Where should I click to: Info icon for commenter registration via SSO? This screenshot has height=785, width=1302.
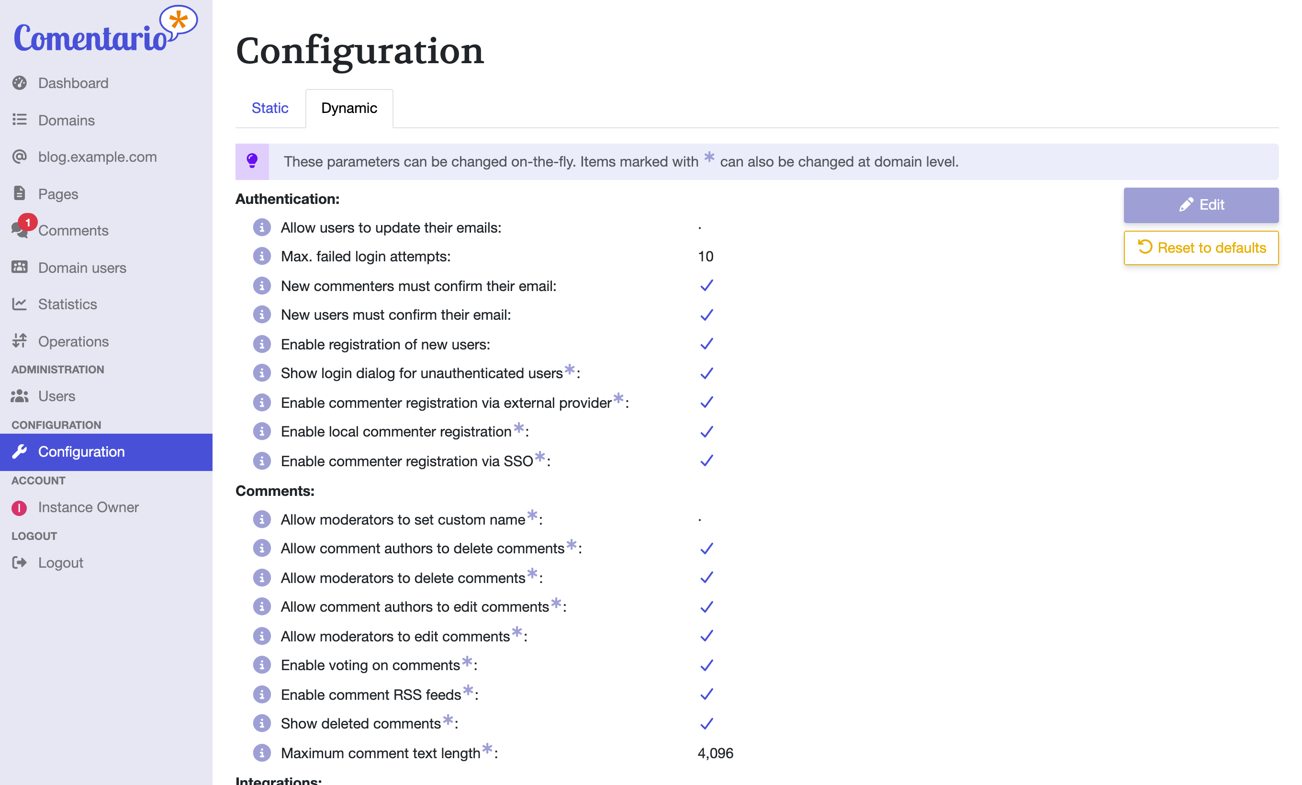261,461
